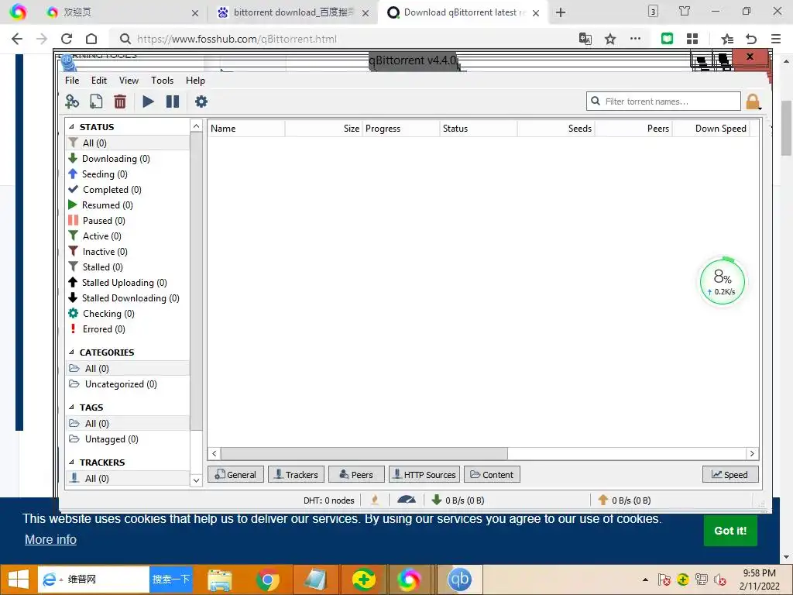Select All (0) under TRACKERS

tap(128, 479)
